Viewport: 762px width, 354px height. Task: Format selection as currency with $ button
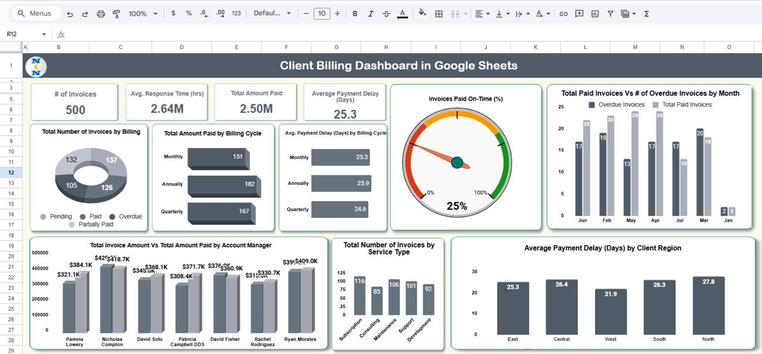pyautogui.click(x=173, y=14)
